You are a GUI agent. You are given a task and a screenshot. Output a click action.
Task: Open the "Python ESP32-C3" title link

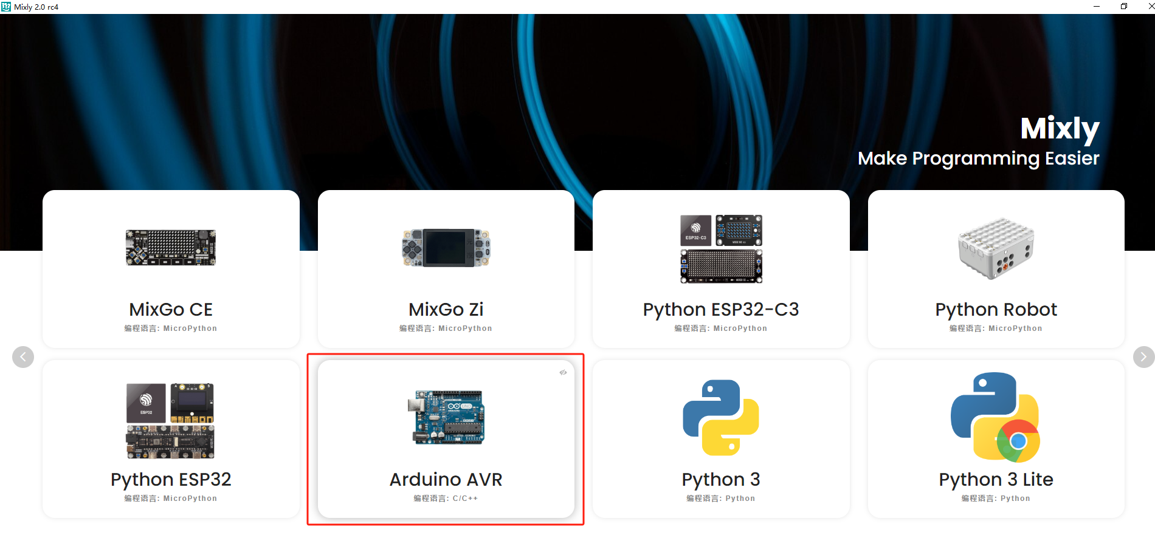point(721,310)
